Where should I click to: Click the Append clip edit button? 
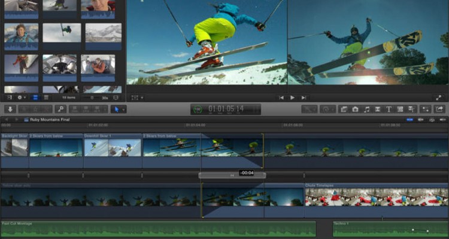[x=97, y=109]
